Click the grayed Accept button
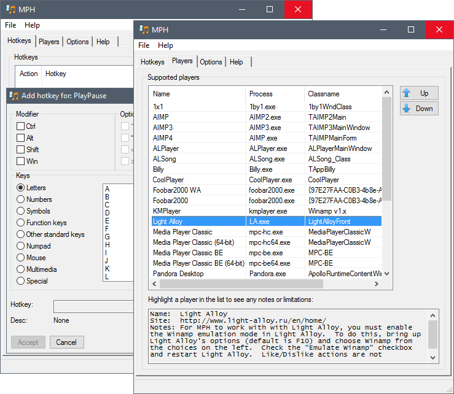Image resolution: width=454 pixels, height=394 pixels. coord(28,342)
